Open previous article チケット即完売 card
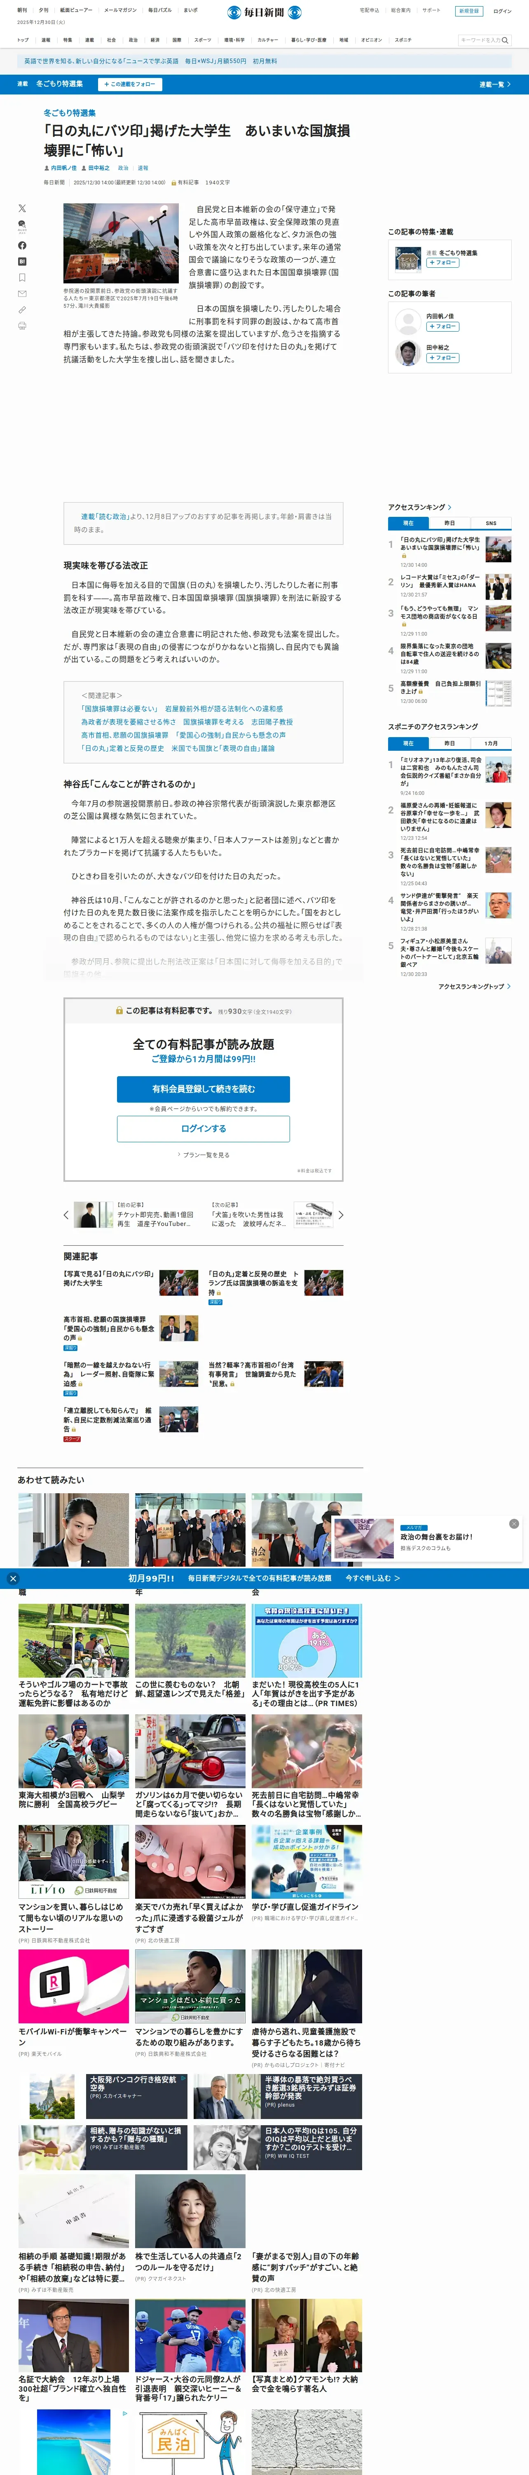 point(133,1214)
